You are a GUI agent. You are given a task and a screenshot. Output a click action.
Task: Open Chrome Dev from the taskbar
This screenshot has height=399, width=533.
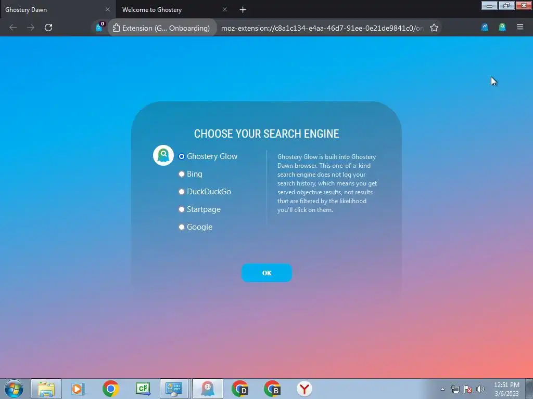coord(240,389)
